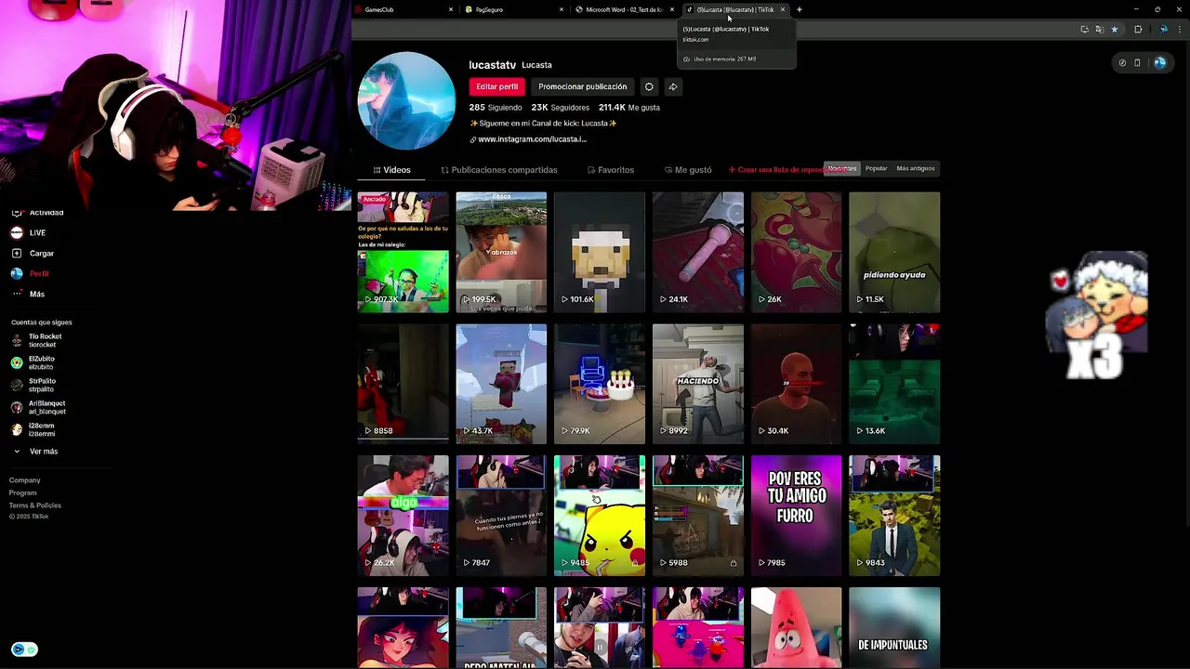Screen dimensions: 1190x669
Task: Click i28emm avatar in followed accounts
Action: tap(17, 429)
